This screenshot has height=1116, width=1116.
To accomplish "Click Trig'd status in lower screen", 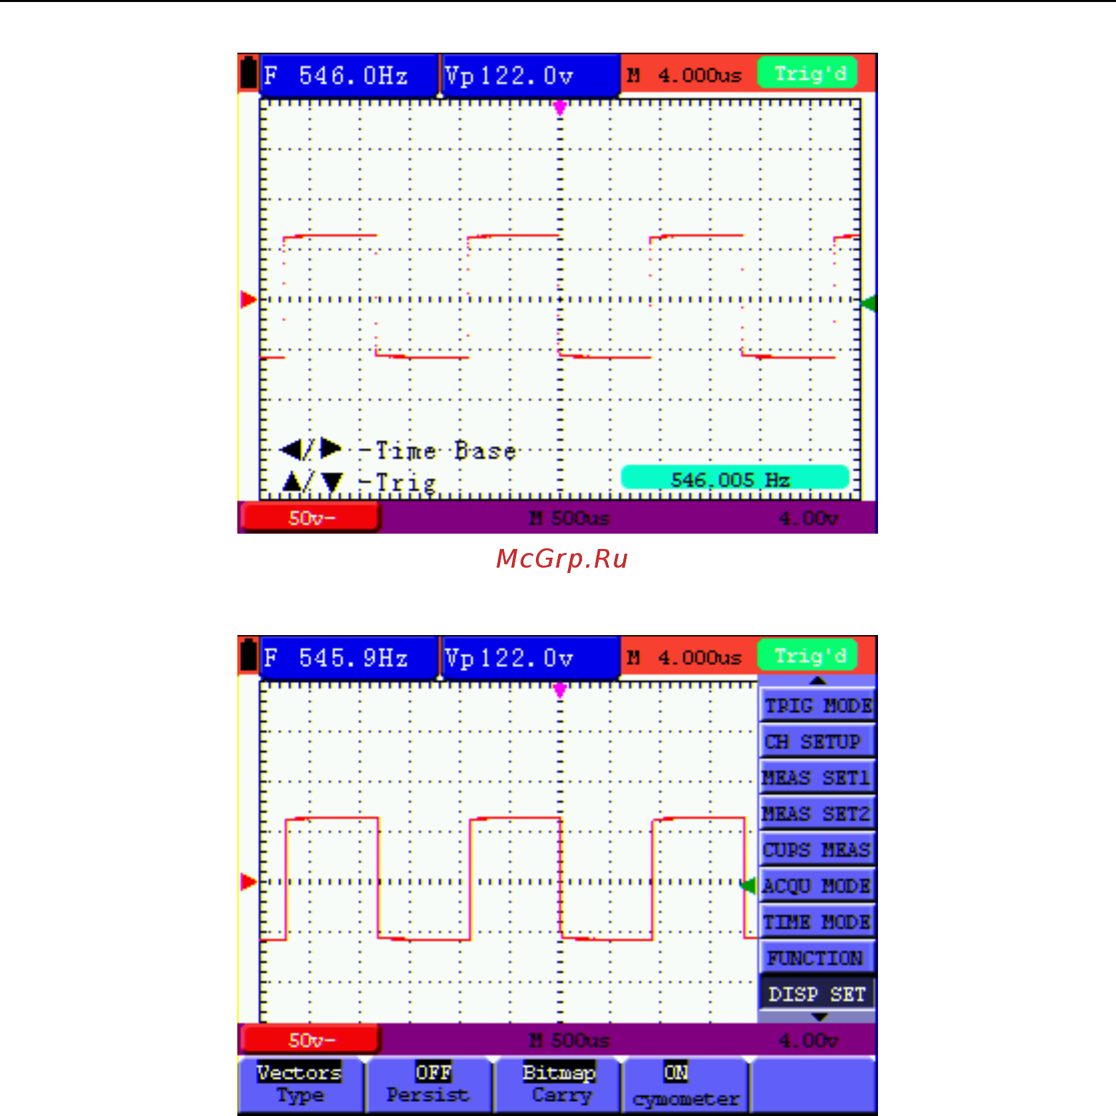I will pos(809,656).
